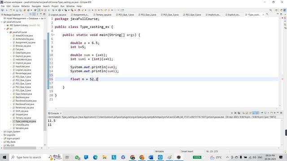The image size is (287, 161).
Task: Click the error marker on line 16
Action: (49, 79)
